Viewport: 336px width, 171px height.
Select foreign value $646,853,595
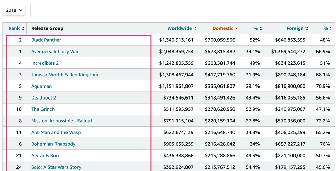click(x=290, y=40)
